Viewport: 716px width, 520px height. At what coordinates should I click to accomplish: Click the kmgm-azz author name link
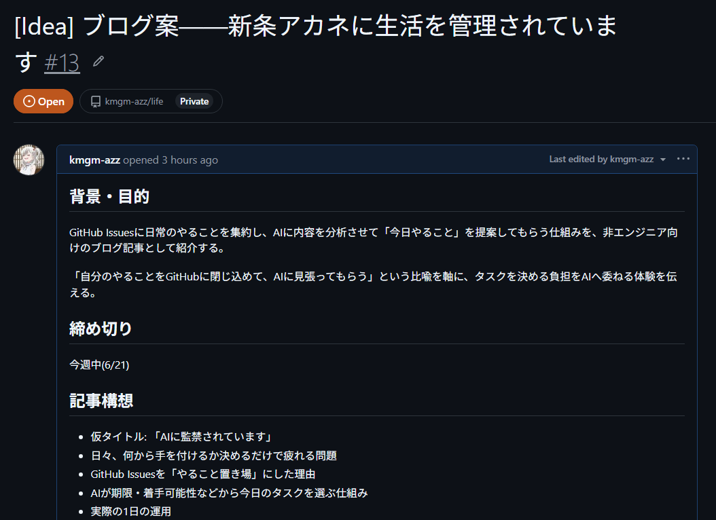click(94, 160)
